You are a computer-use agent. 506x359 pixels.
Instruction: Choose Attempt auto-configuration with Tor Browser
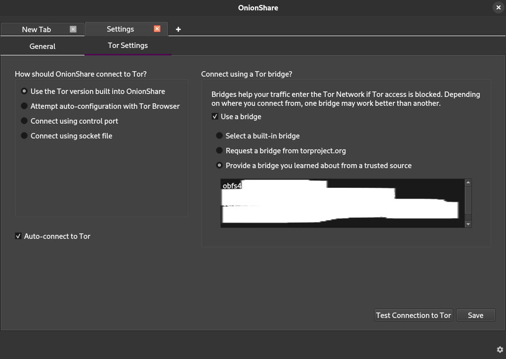click(x=24, y=106)
